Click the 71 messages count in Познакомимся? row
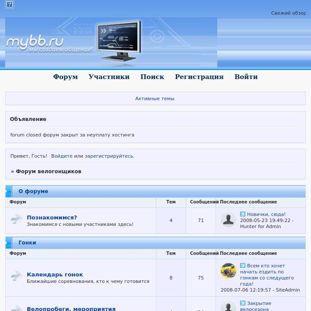Image resolution: width=311 pixels, height=311 pixels. [201, 220]
